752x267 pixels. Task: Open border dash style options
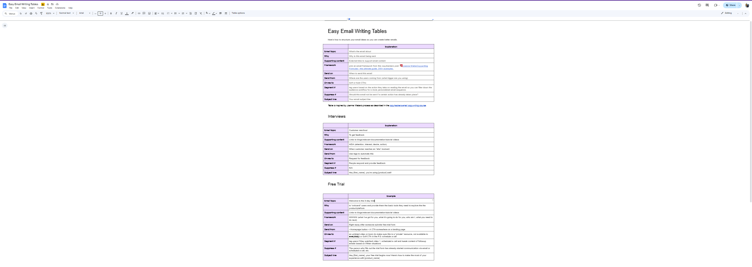pyautogui.click(x=226, y=13)
